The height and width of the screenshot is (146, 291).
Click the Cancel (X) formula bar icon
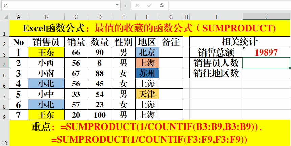pos(137,5)
